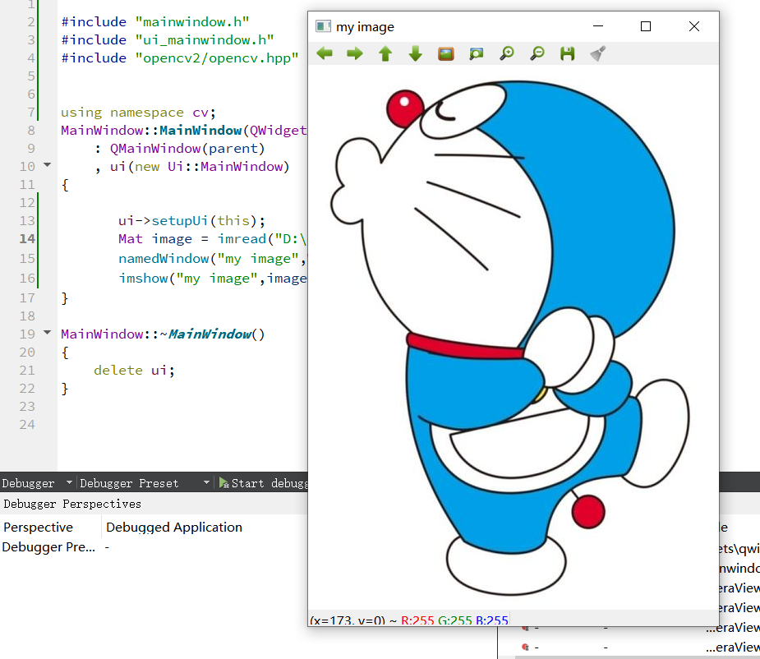Screen dimensions: 760x659
Task: Save the current image with the floppy icon
Action: (x=568, y=53)
